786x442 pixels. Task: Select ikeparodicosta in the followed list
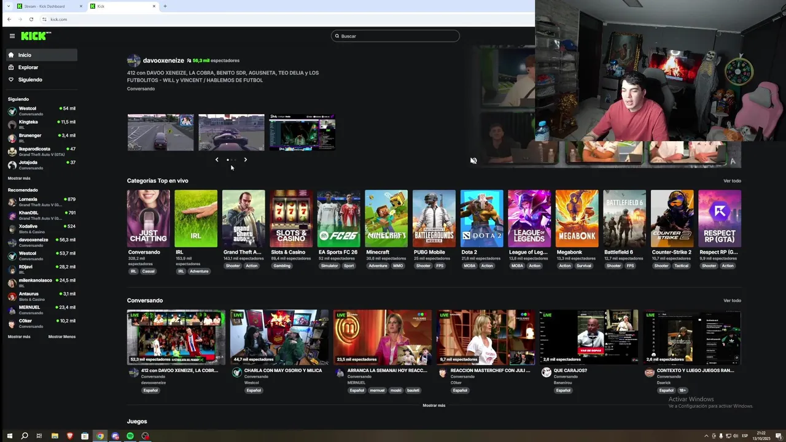click(42, 151)
